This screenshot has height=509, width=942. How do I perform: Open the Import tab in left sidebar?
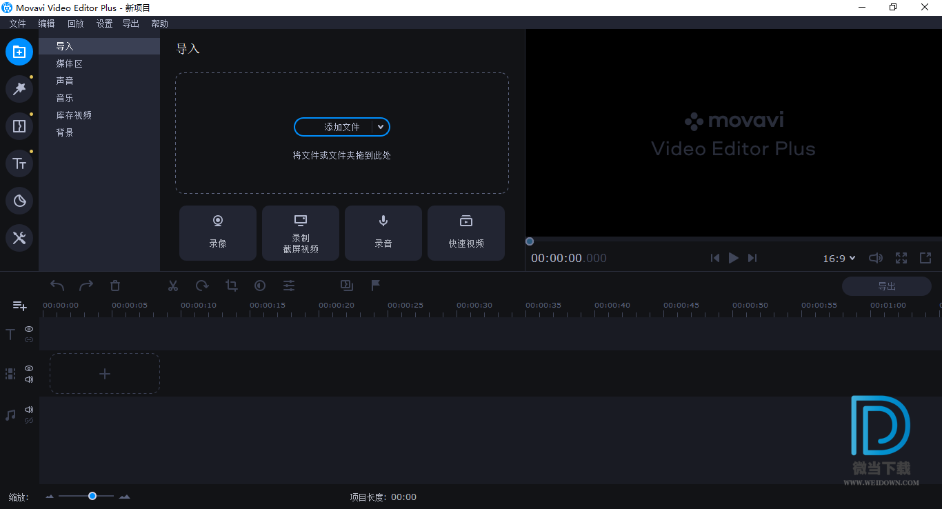[19, 52]
